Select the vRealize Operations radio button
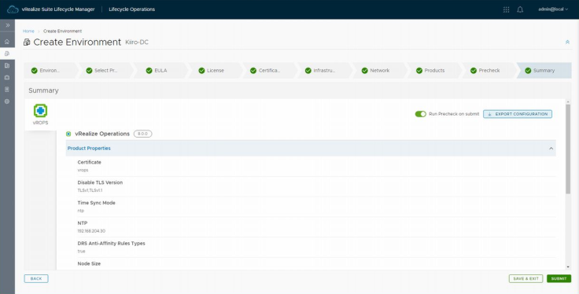The height and width of the screenshot is (294, 579). click(68, 134)
